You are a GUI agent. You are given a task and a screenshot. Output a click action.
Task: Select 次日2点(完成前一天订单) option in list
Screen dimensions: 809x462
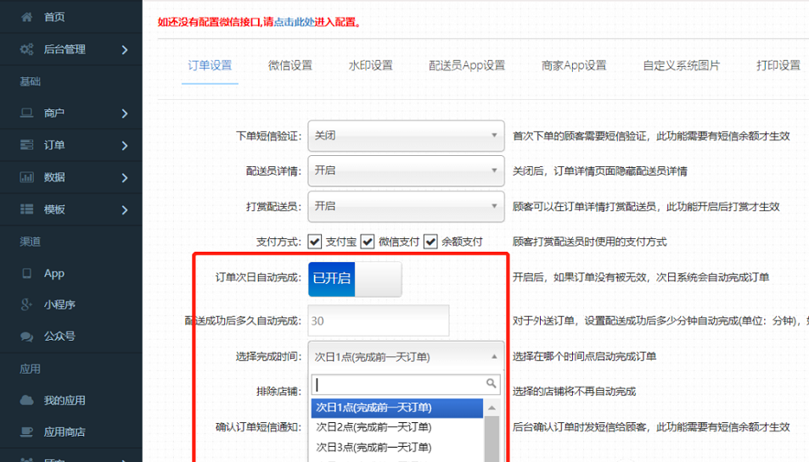coord(374,427)
